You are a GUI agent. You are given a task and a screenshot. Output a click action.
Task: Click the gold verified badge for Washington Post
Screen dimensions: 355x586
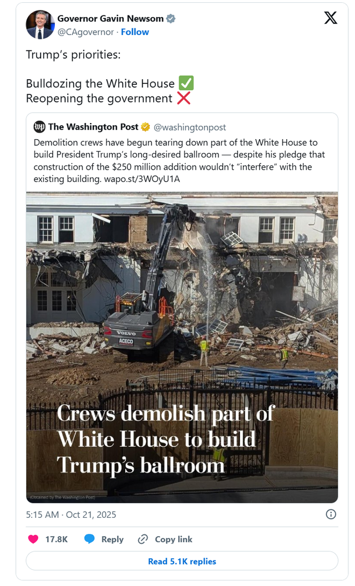click(x=145, y=127)
